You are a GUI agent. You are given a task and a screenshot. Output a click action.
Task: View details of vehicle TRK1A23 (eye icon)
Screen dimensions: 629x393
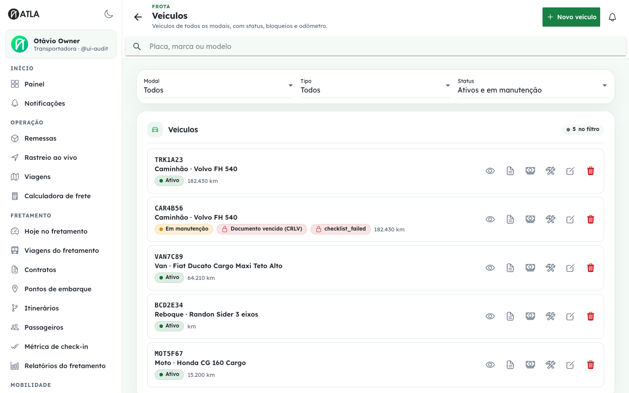pyautogui.click(x=490, y=171)
